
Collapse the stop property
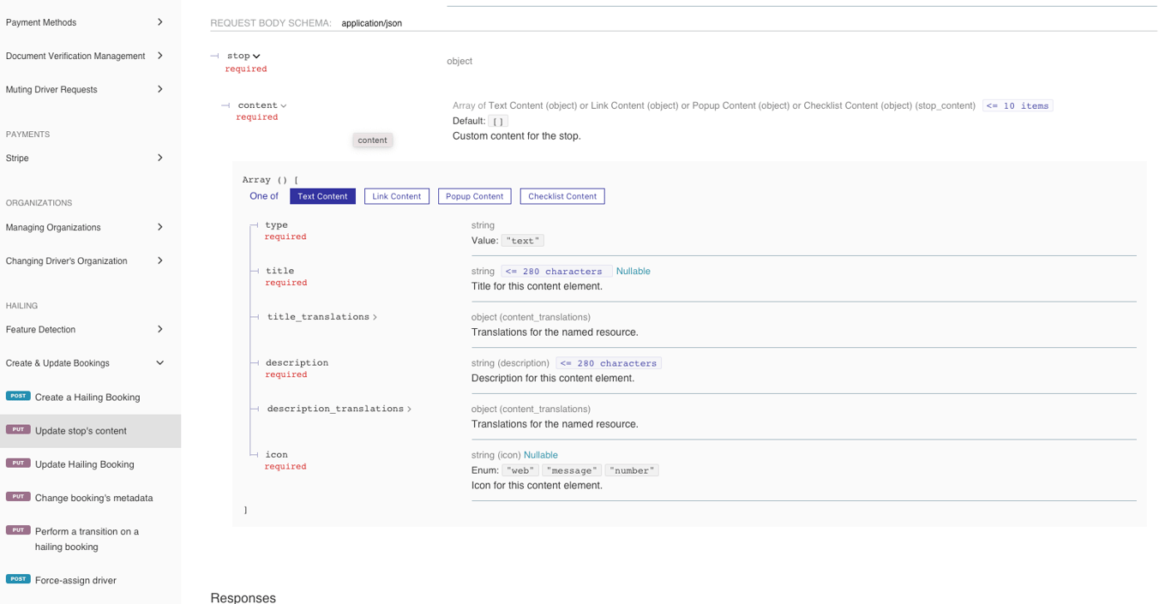coord(243,56)
